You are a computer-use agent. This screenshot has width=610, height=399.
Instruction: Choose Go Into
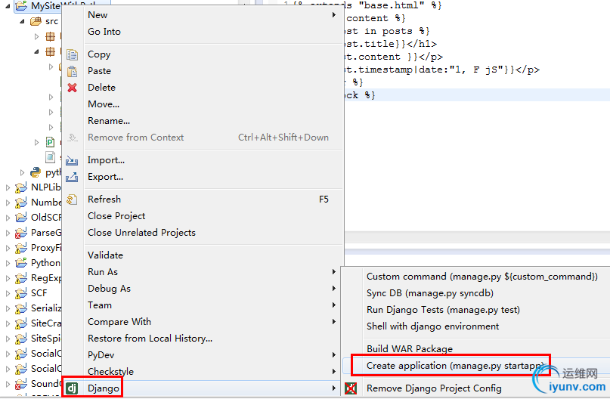(104, 32)
